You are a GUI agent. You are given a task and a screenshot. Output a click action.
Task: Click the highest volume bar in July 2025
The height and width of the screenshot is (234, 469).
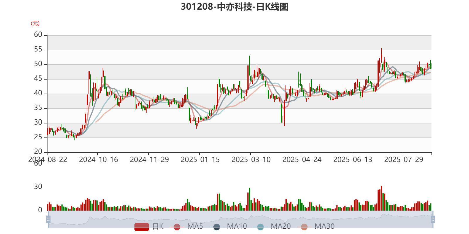coord(381,198)
